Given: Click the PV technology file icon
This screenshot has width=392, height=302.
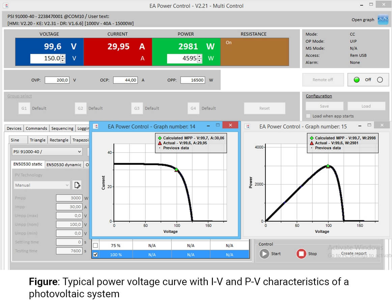Looking at the screenshot, I should [77, 185].
